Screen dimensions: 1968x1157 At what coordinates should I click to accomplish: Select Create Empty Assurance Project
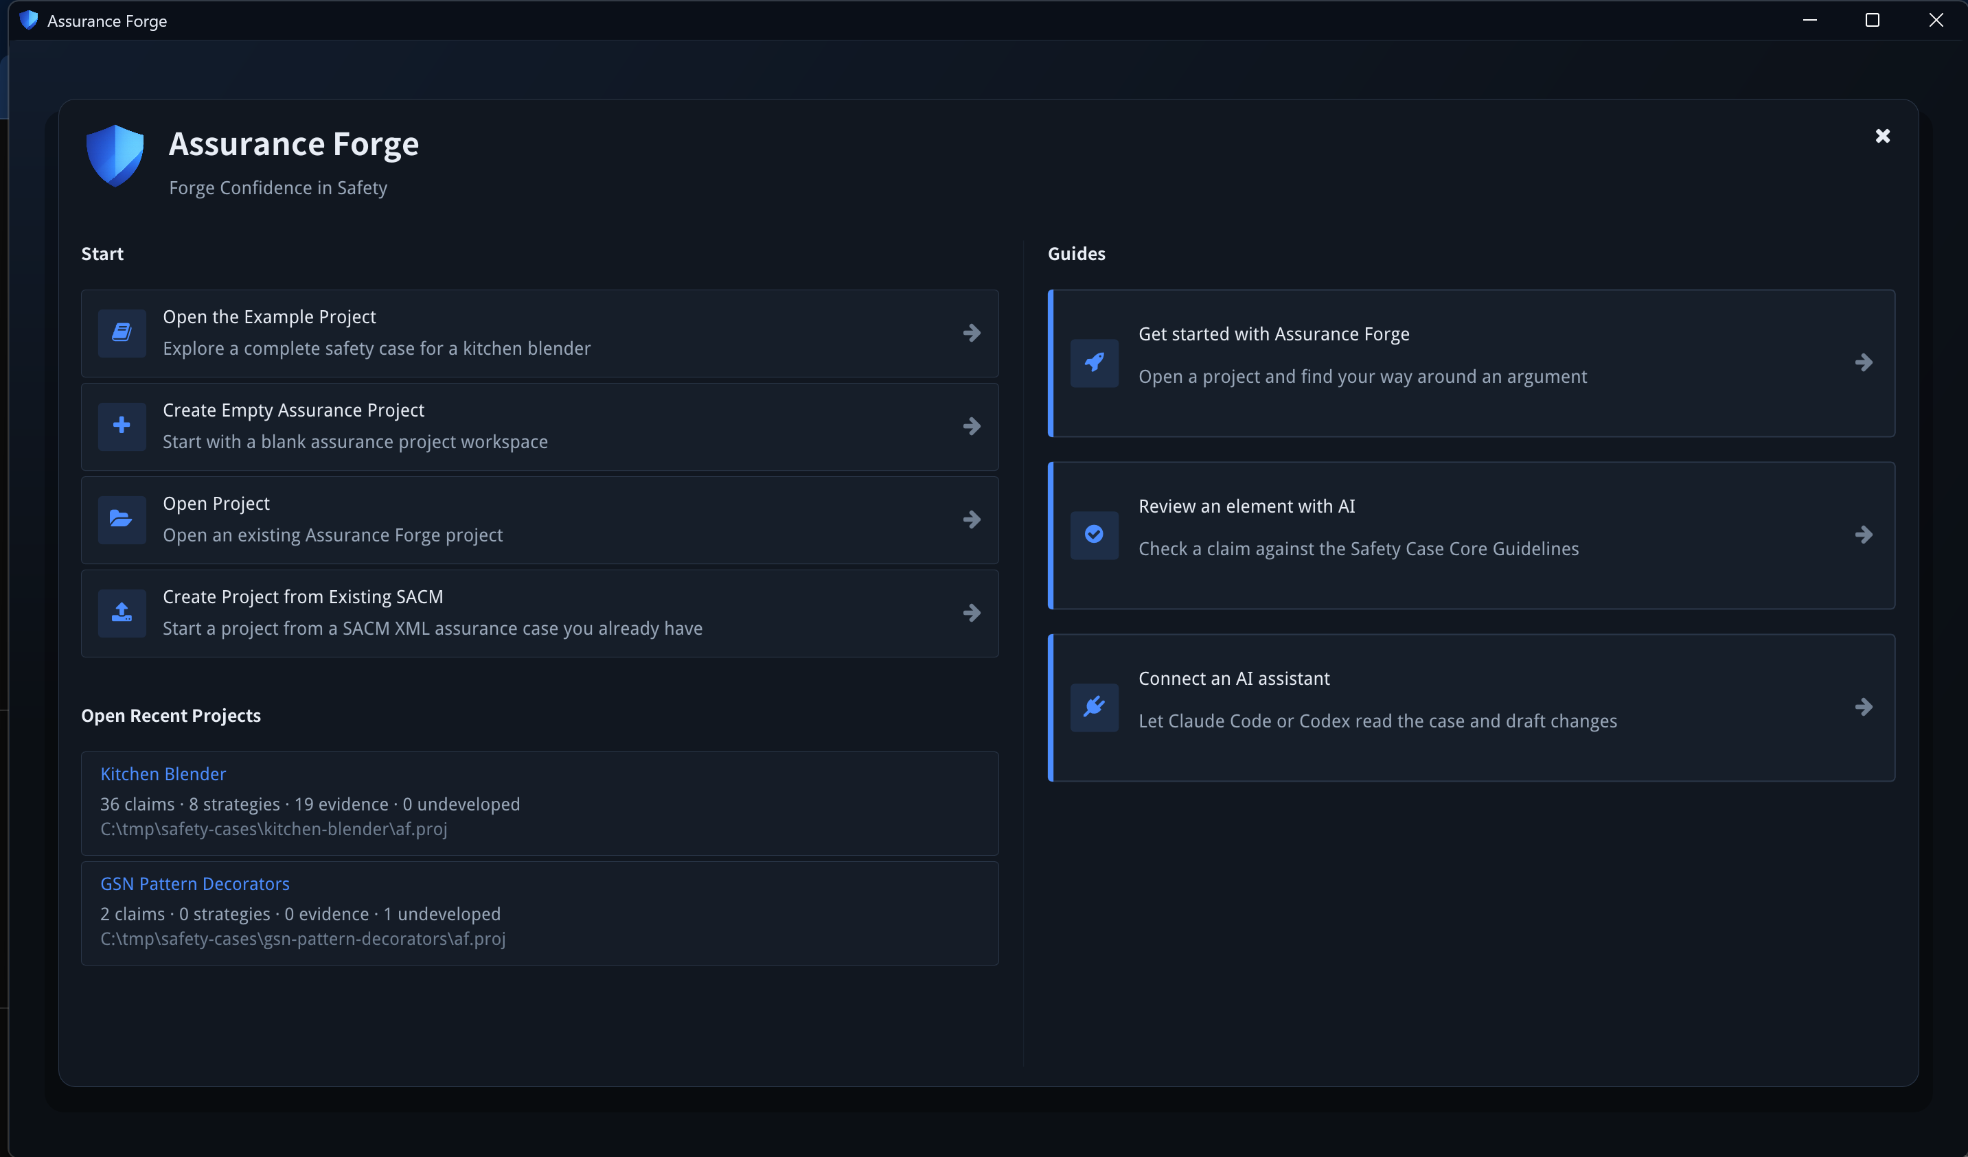click(540, 426)
